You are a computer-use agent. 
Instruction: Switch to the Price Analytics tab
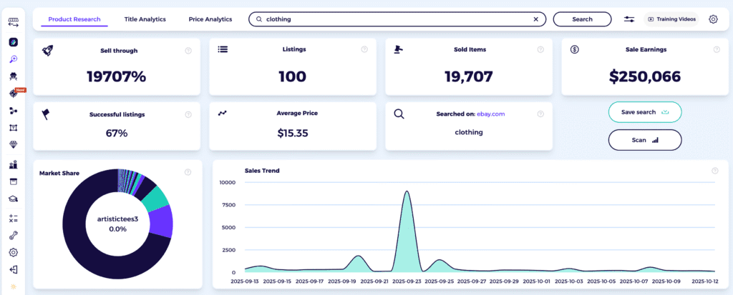click(x=210, y=19)
